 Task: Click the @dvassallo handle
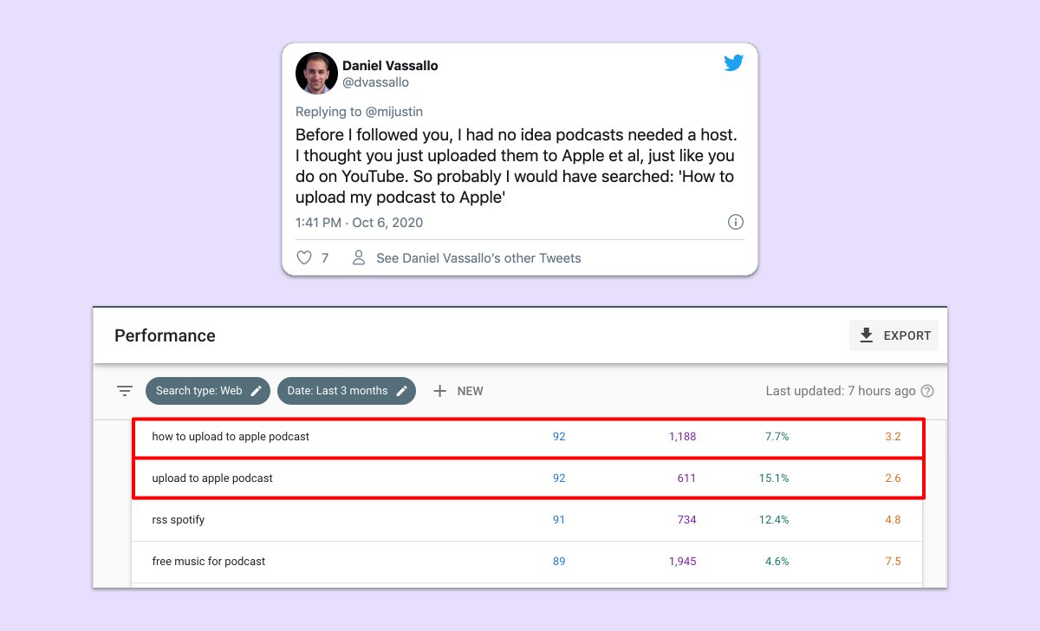tap(375, 82)
